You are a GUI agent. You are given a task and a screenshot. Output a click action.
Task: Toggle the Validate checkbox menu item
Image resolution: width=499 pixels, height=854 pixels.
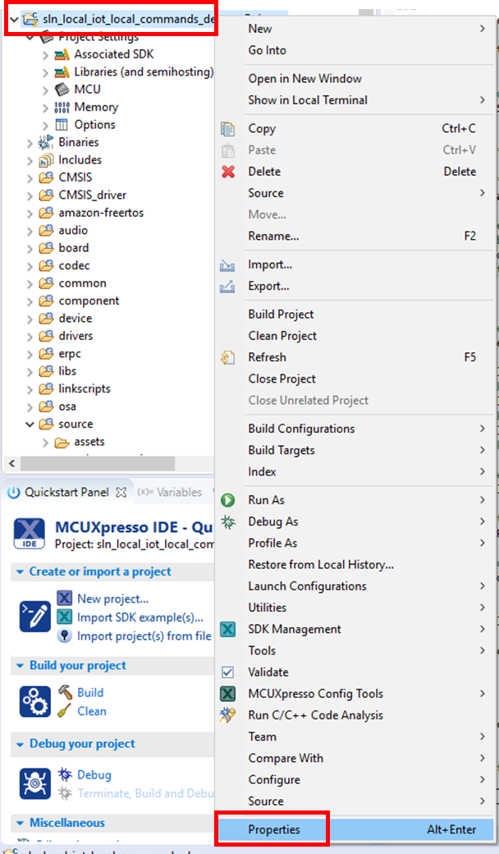[x=228, y=672]
